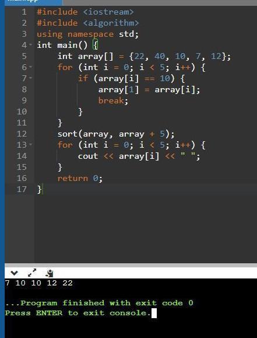Click the copy-output clipboard icon in console
The image size is (257, 338).
[x=50, y=273]
